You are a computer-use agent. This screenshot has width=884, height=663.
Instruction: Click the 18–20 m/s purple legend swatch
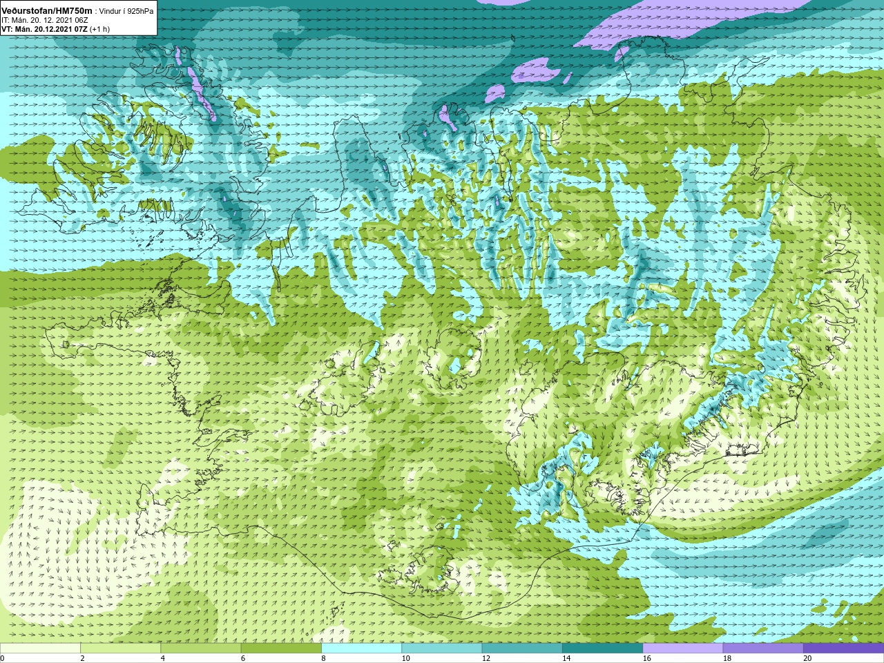coord(763,648)
